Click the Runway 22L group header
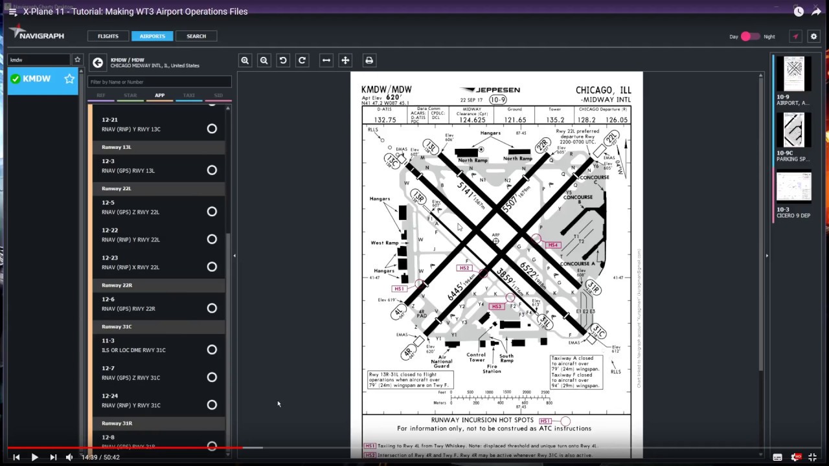829x466 pixels. (159, 188)
